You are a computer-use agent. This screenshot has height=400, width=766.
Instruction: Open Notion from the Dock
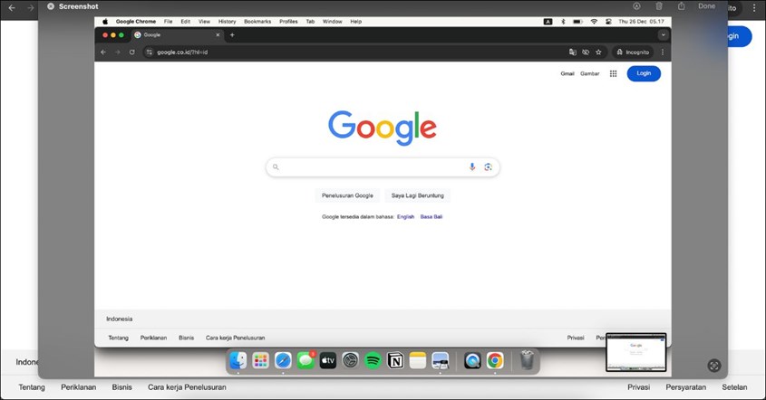pos(395,360)
